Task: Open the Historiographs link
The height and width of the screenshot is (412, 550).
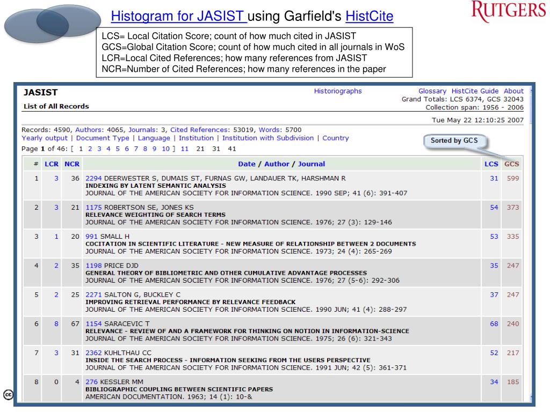Action: pyautogui.click(x=338, y=91)
